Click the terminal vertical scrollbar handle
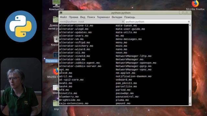The image size is (207, 116). [x=190, y=93]
